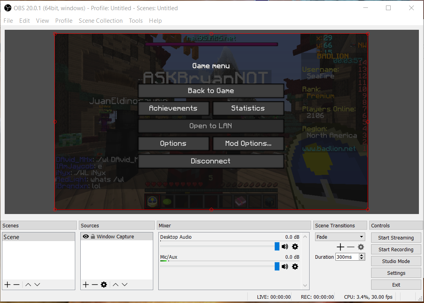This screenshot has width=424, height=303.
Task: Click Desktop Audio volume slider handle
Action: click(x=277, y=247)
